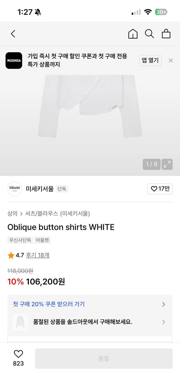Image resolution: width=180 pixels, height=390 pixels.
Task: Open the Miseki Seoul brand profile icon
Action: point(15,189)
